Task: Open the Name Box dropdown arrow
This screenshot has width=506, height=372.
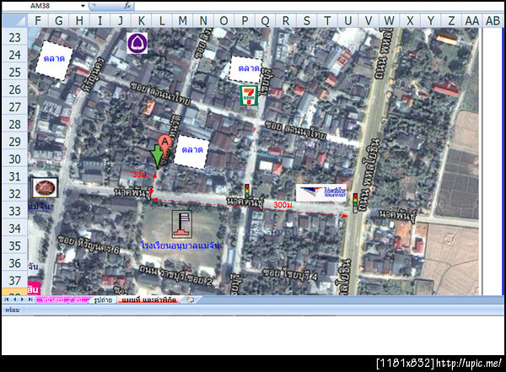Action: (x=83, y=6)
